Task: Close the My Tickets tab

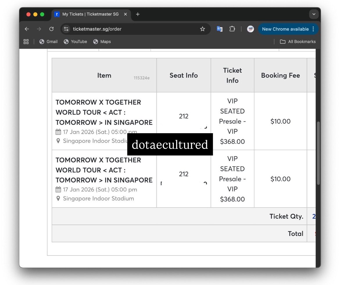Action: pos(125,14)
